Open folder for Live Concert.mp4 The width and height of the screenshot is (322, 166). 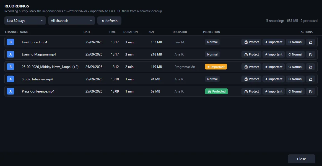310,42
